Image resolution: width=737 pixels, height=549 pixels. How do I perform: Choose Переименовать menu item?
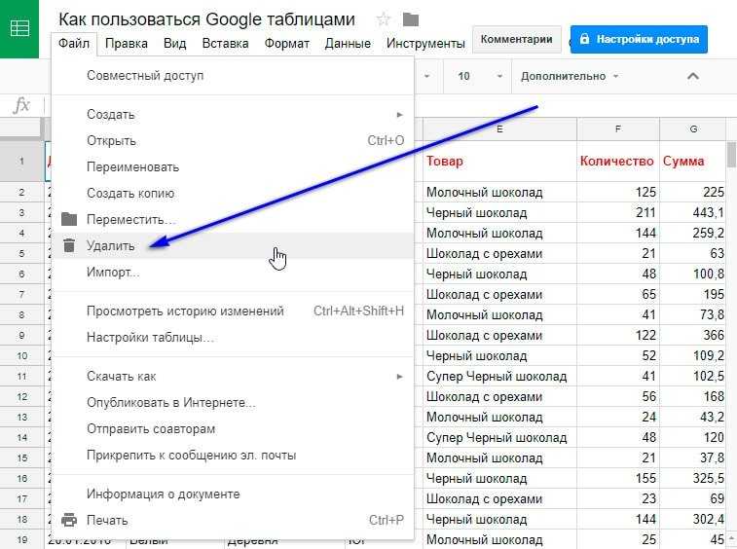coord(233,166)
